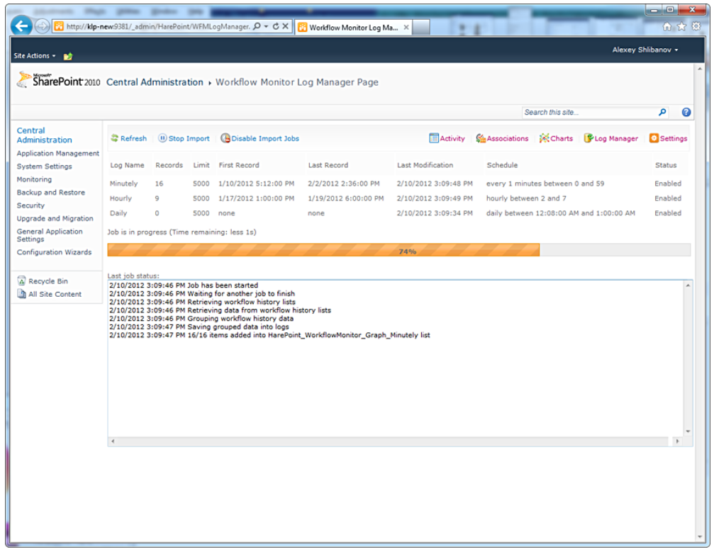Open the Activity page icon
This screenshot has height=554, width=714.
(434, 139)
